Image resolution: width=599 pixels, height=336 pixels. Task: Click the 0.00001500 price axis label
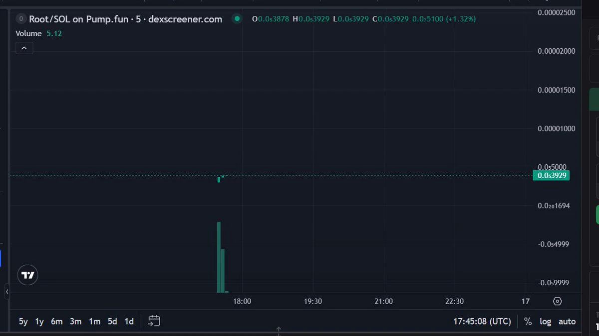click(x=557, y=90)
